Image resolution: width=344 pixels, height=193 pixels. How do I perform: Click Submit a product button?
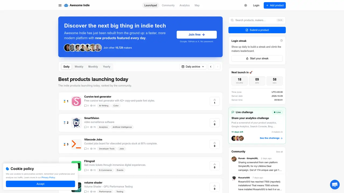[x=257, y=30]
